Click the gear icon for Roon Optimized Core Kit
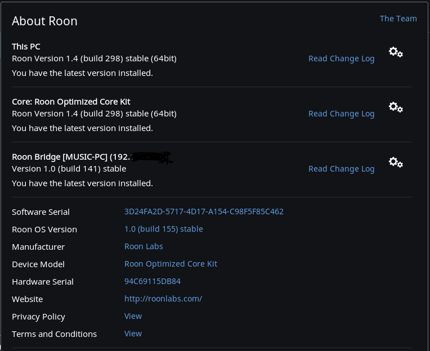Viewport: 430px width, 351px height. coord(396,107)
